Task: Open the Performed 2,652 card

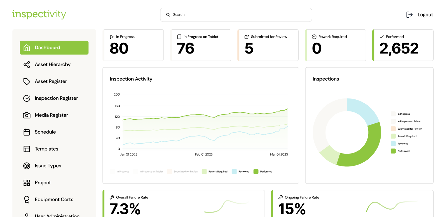Action: pos(403,45)
